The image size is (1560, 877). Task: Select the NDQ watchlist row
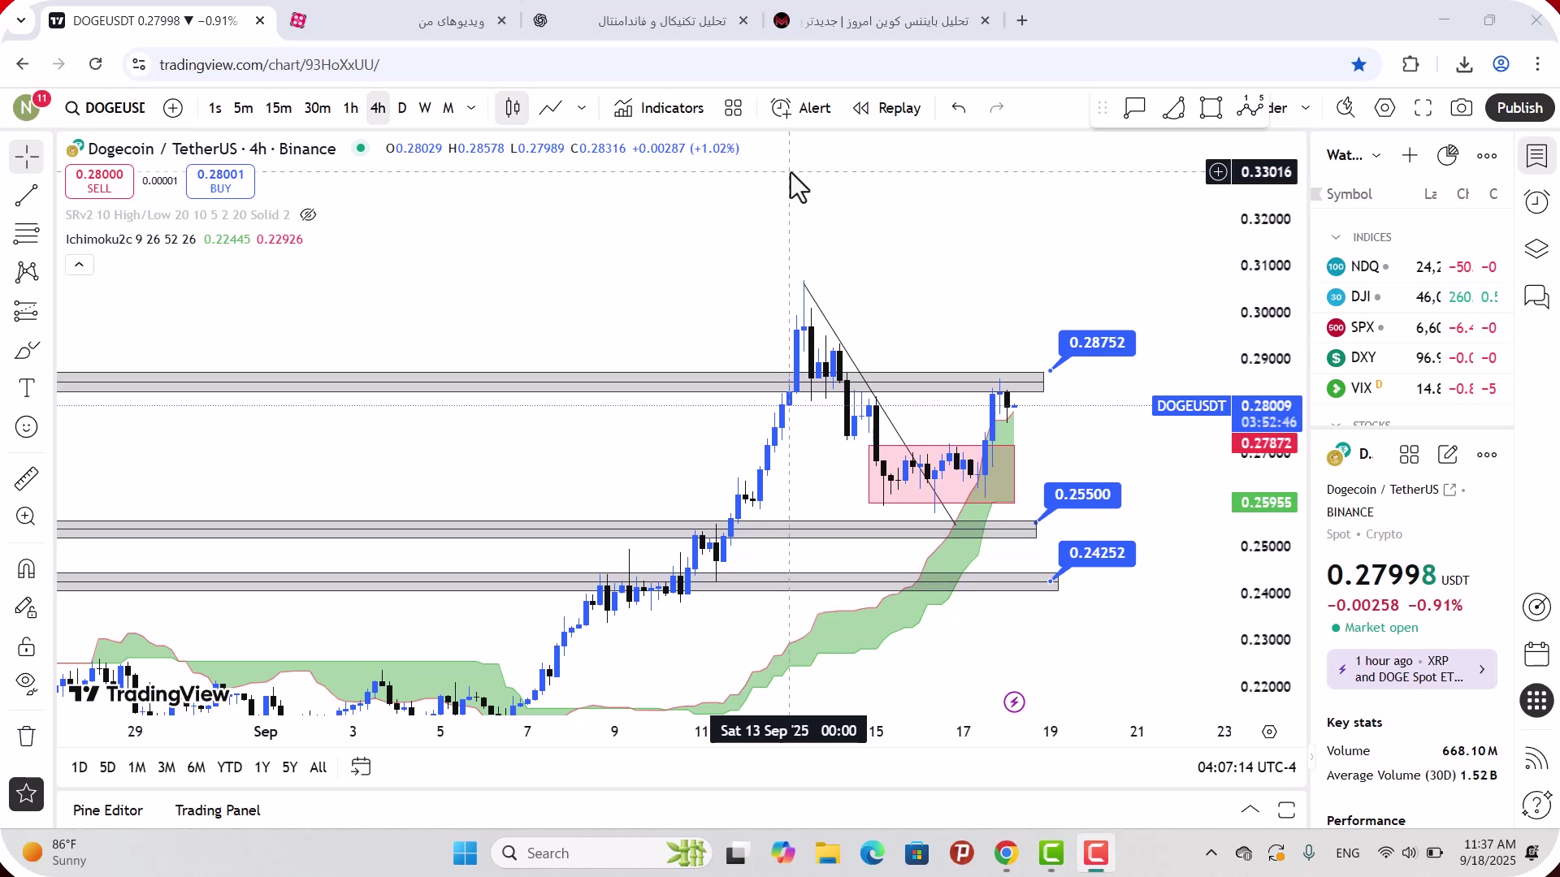(1413, 266)
